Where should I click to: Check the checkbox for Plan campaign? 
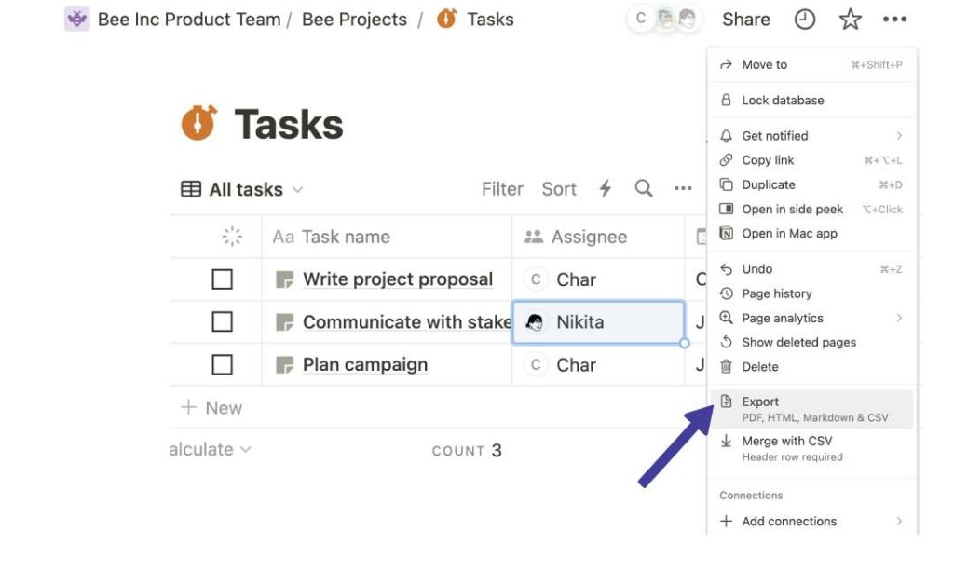(221, 364)
